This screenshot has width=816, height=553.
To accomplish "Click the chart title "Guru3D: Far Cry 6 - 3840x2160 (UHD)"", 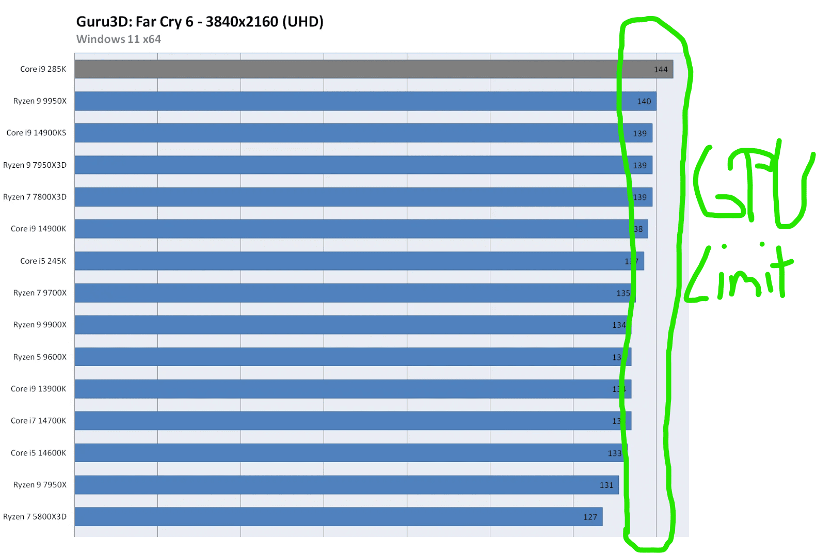I will pos(200,22).
